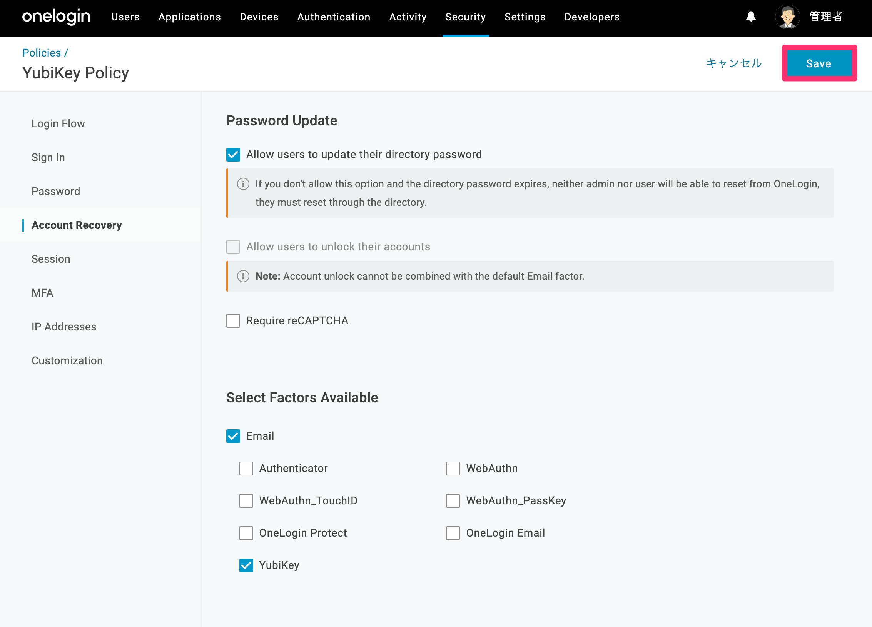Check the WebAuthn factor

click(453, 469)
